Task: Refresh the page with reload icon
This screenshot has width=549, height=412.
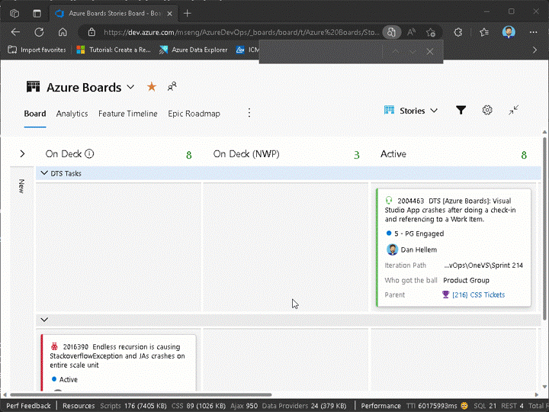Action: (39, 32)
